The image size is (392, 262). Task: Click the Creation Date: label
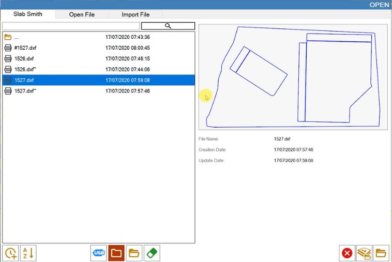click(212, 150)
